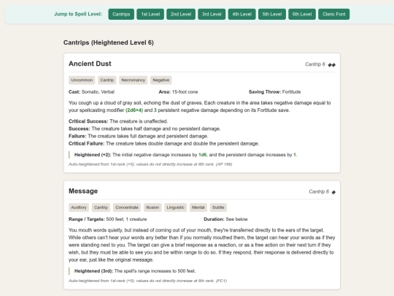
Task: Click the Message auto-heightened note (PC1)
Action: pos(147,281)
